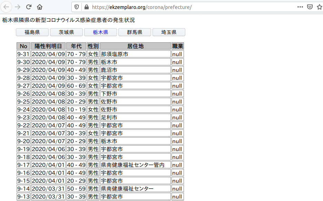The image size is (323, 201).
Task: Click the browser home icon
Action: point(39,7)
